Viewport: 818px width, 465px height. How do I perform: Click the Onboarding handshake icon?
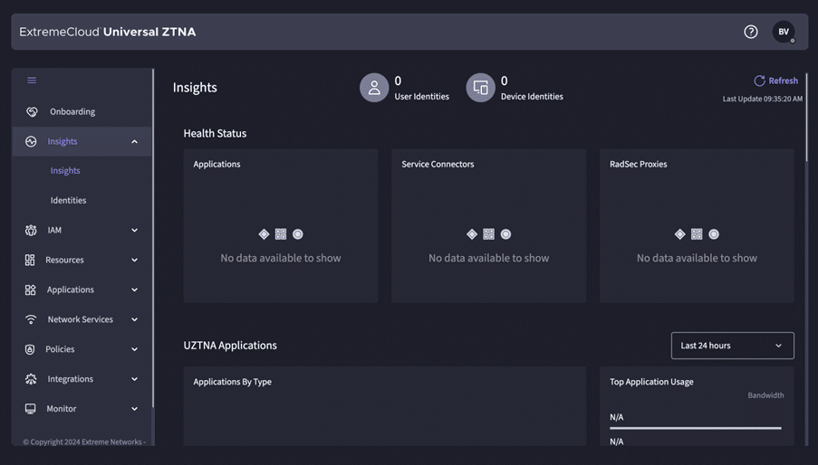pyautogui.click(x=32, y=111)
